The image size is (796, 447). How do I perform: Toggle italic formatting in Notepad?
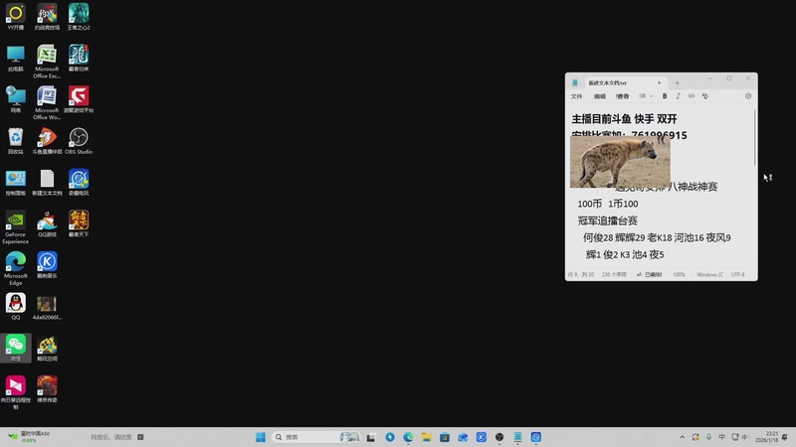point(678,96)
